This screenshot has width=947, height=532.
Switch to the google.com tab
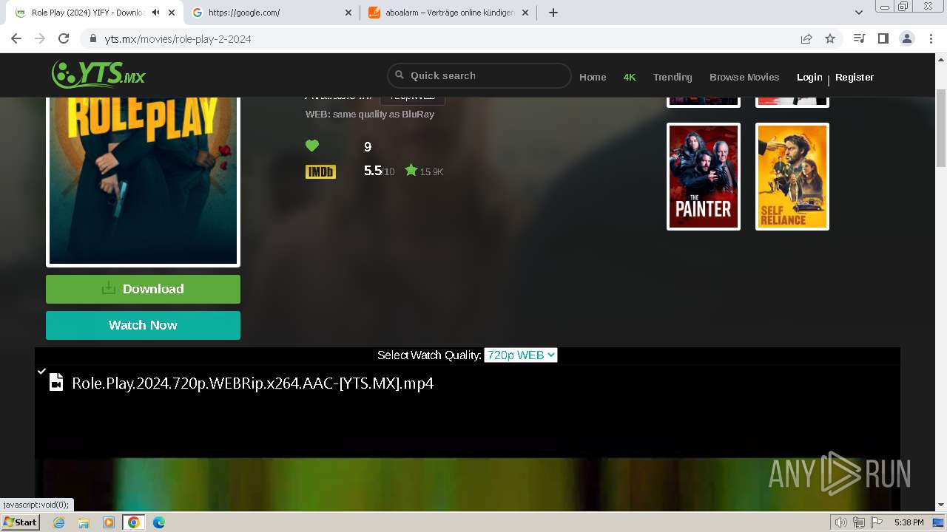click(273, 13)
